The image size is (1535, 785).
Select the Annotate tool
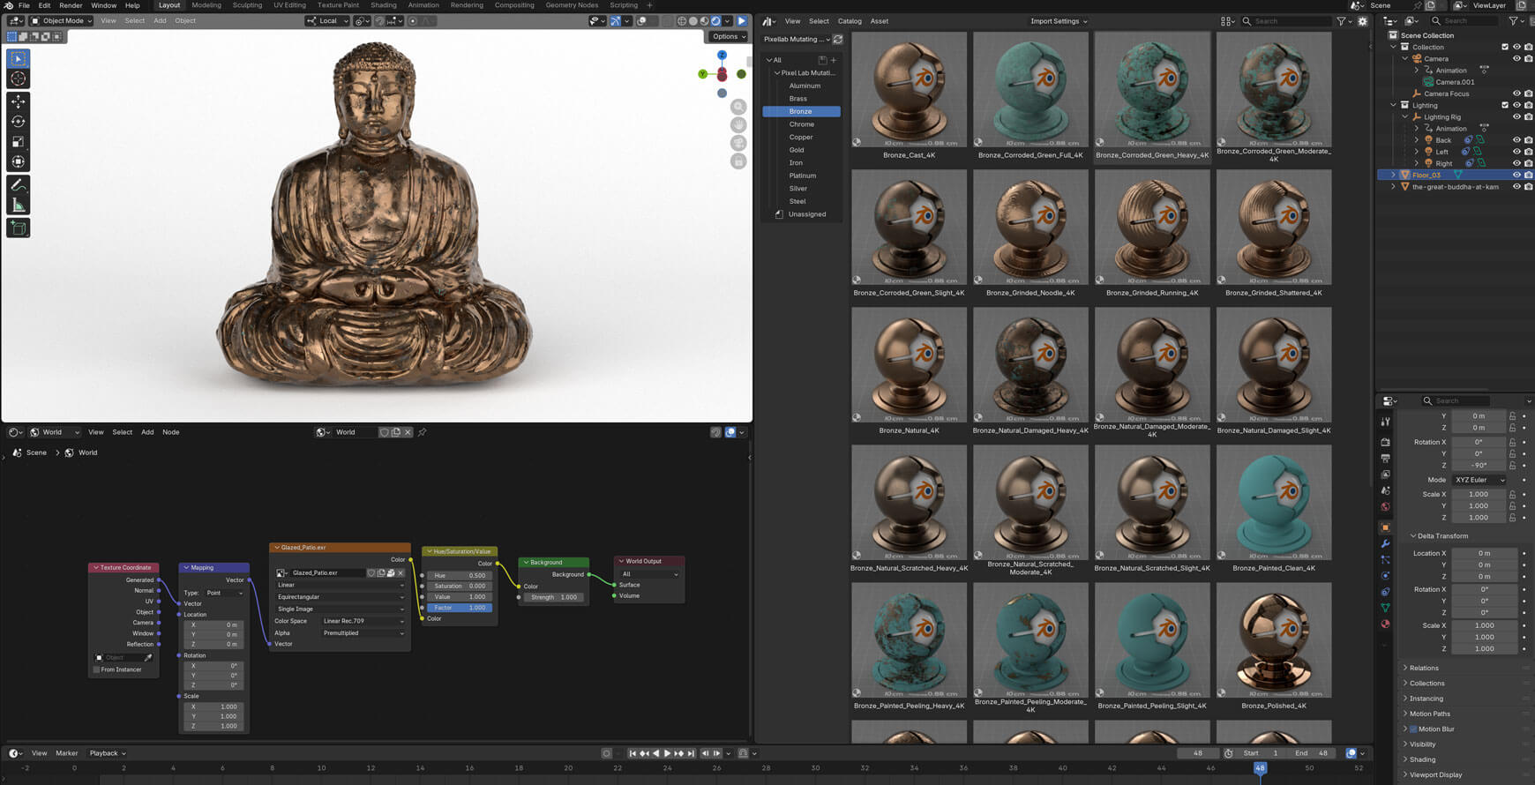click(18, 185)
